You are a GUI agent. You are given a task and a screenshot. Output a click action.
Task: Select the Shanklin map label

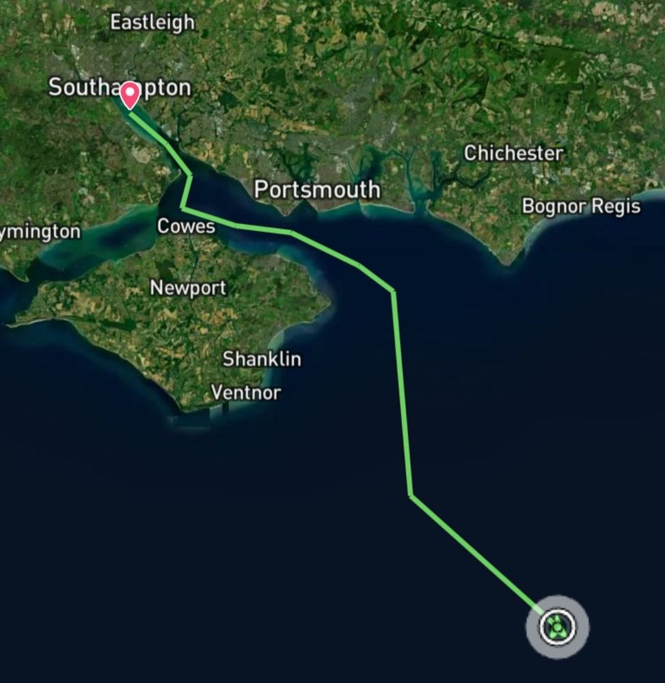coord(262,359)
